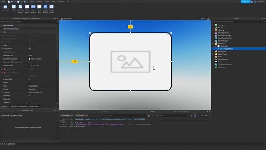
Task: Open the account name dropdown at top right
Action: (x=261, y=2)
